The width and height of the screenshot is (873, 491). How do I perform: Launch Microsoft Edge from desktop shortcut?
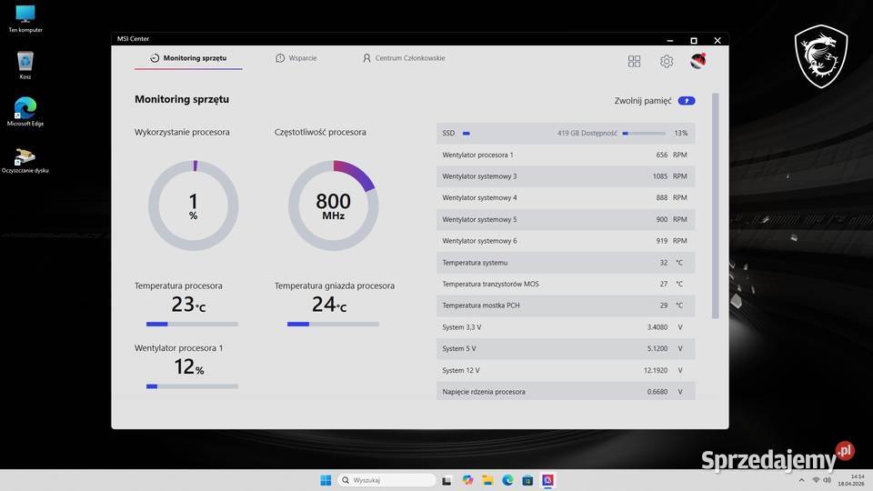click(25, 109)
